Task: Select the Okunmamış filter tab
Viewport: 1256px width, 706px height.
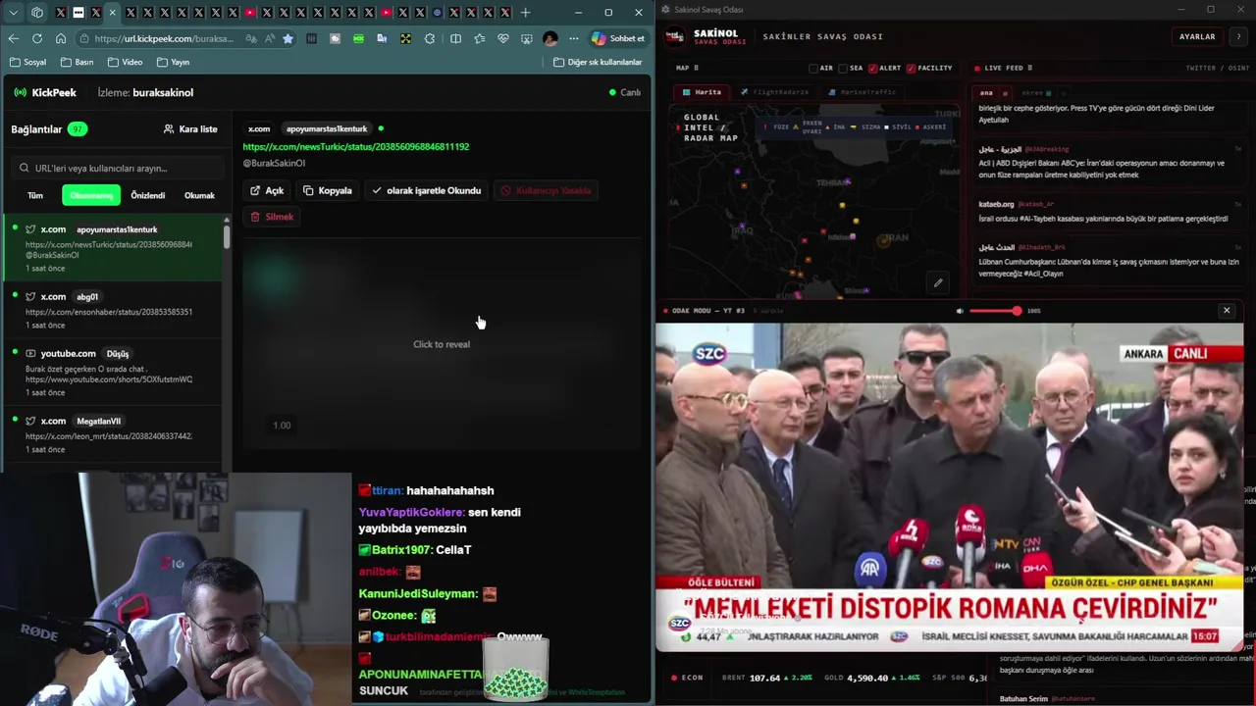Action: coord(91,195)
